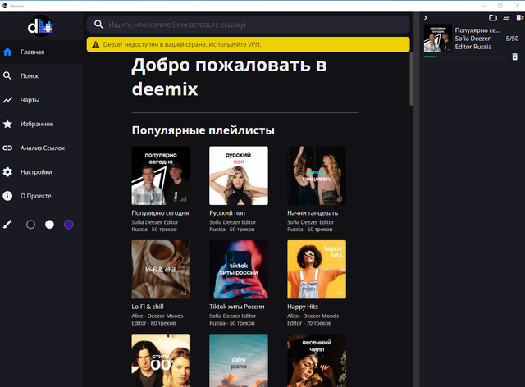Click the Lo-Fi & chill playlist cover
The image size is (525, 387).
(161, 269)
